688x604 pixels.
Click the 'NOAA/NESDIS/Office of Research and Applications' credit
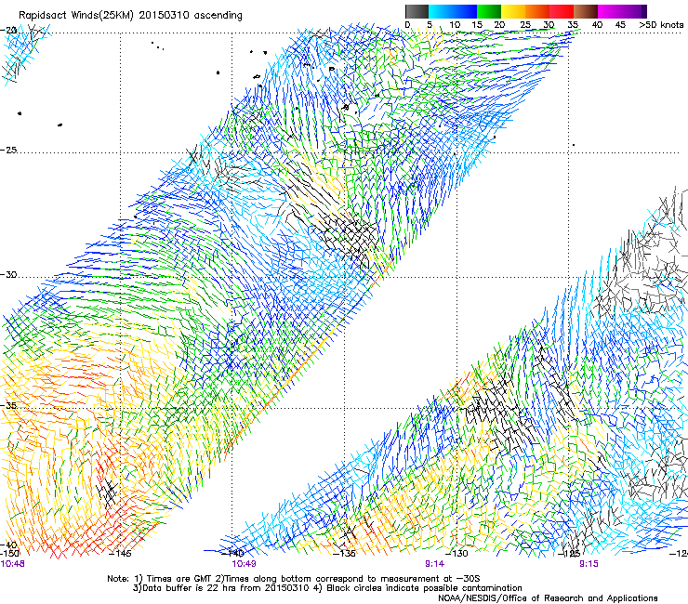pos(548,598)
